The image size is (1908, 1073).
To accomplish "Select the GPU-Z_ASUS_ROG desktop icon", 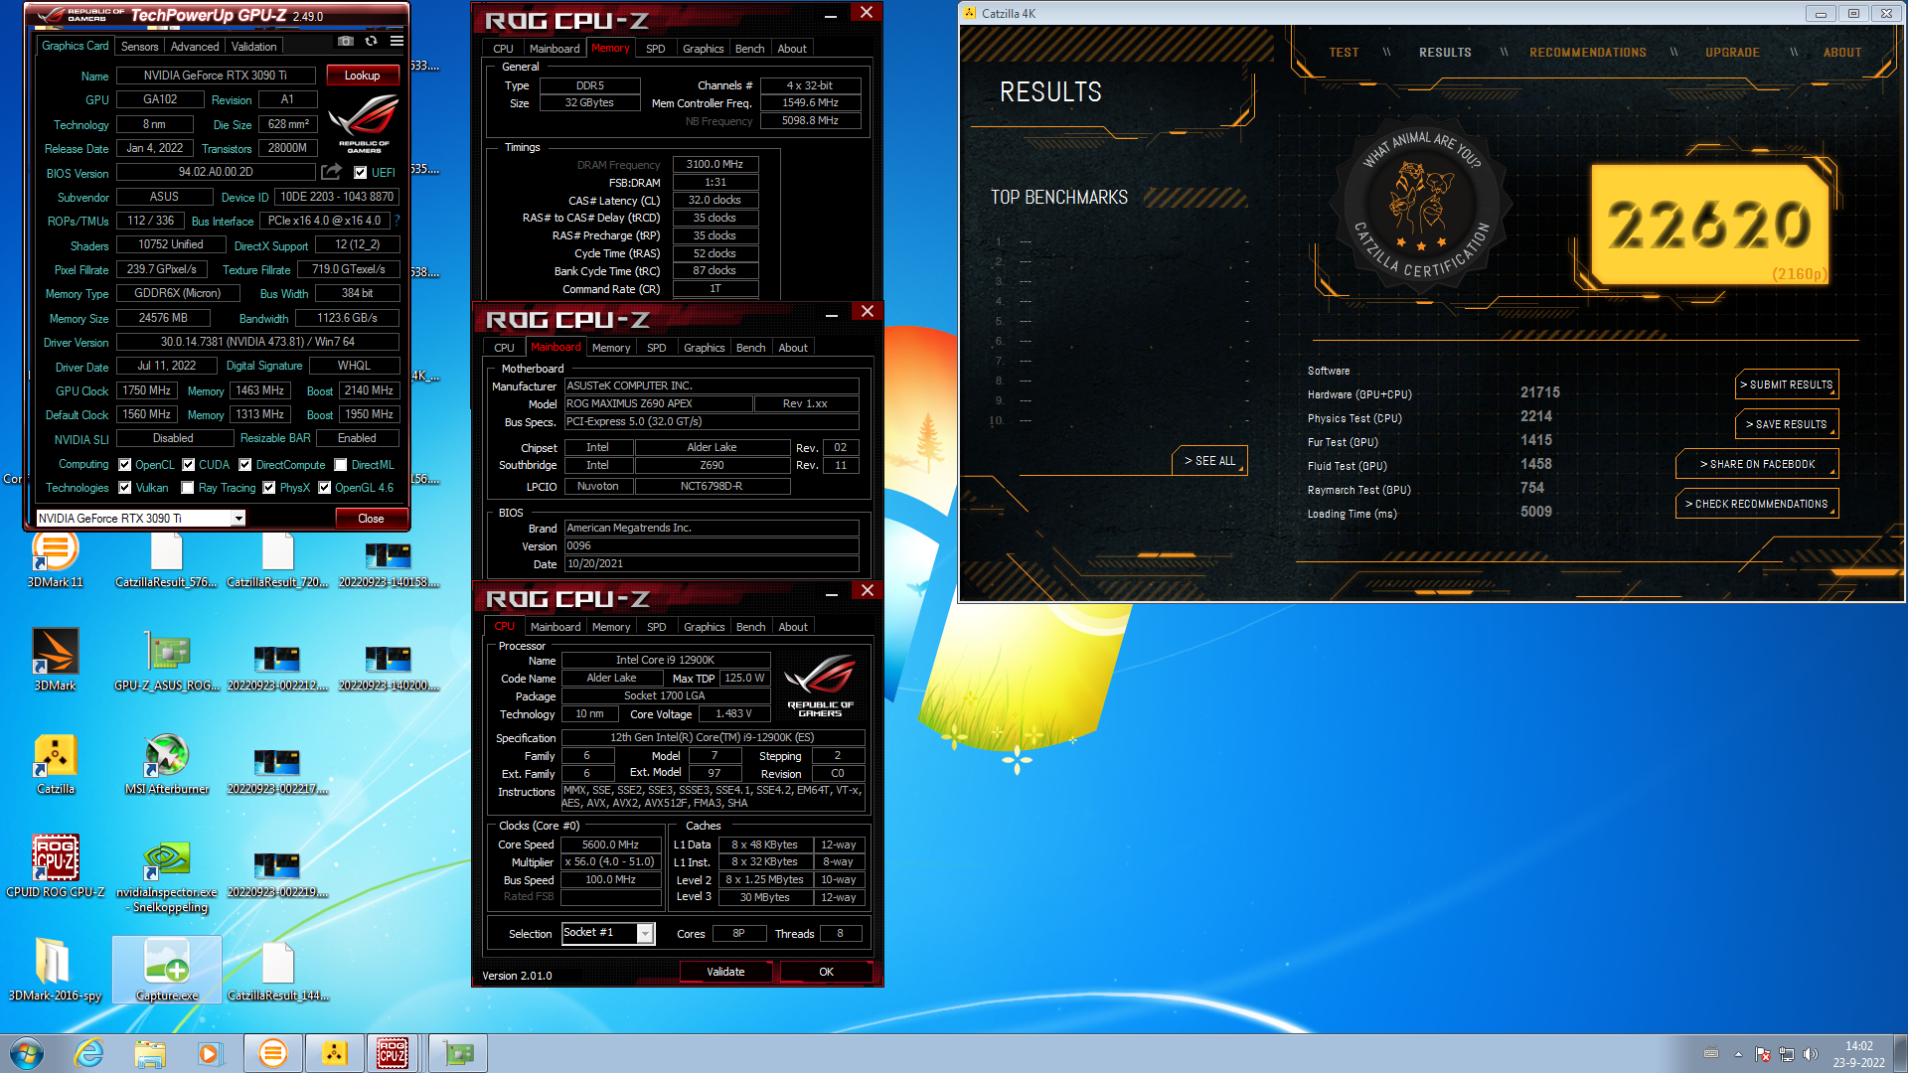I will 167,661.
